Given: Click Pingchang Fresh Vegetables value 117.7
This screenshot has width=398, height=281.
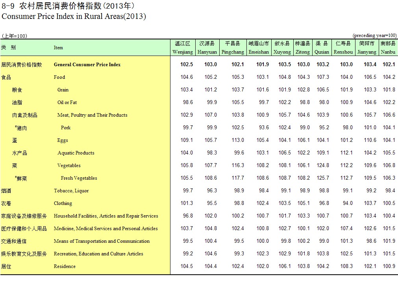Looking at the screenshot, I should click(x=238, y=178).
